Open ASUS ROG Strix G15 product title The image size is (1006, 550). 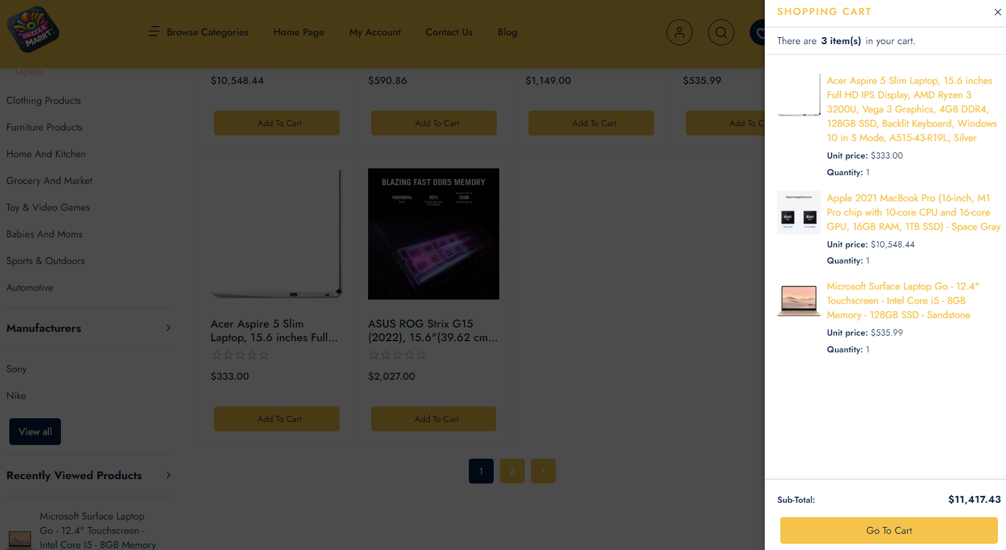pos(433,331)
